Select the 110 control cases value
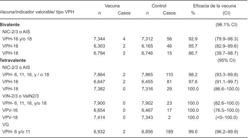Screen dimensions: 248x138 point(169,75)
